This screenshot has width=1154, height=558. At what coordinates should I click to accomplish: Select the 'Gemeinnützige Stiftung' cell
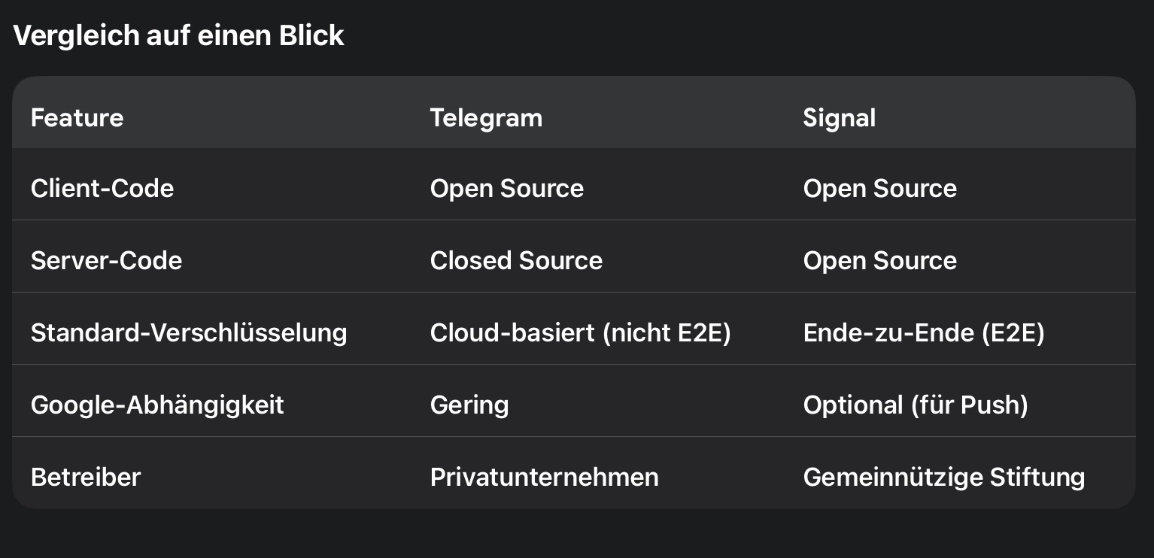[943, 477]
